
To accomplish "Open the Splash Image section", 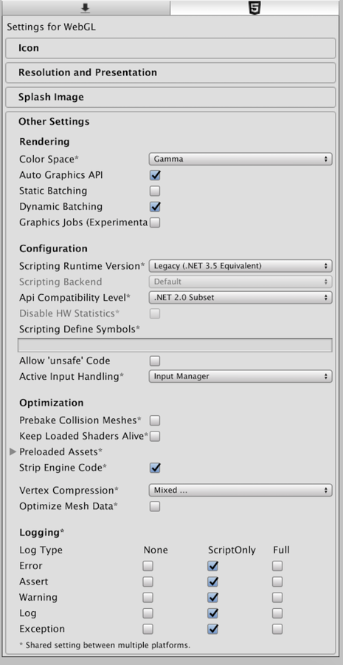I will [x=171, y=98].
